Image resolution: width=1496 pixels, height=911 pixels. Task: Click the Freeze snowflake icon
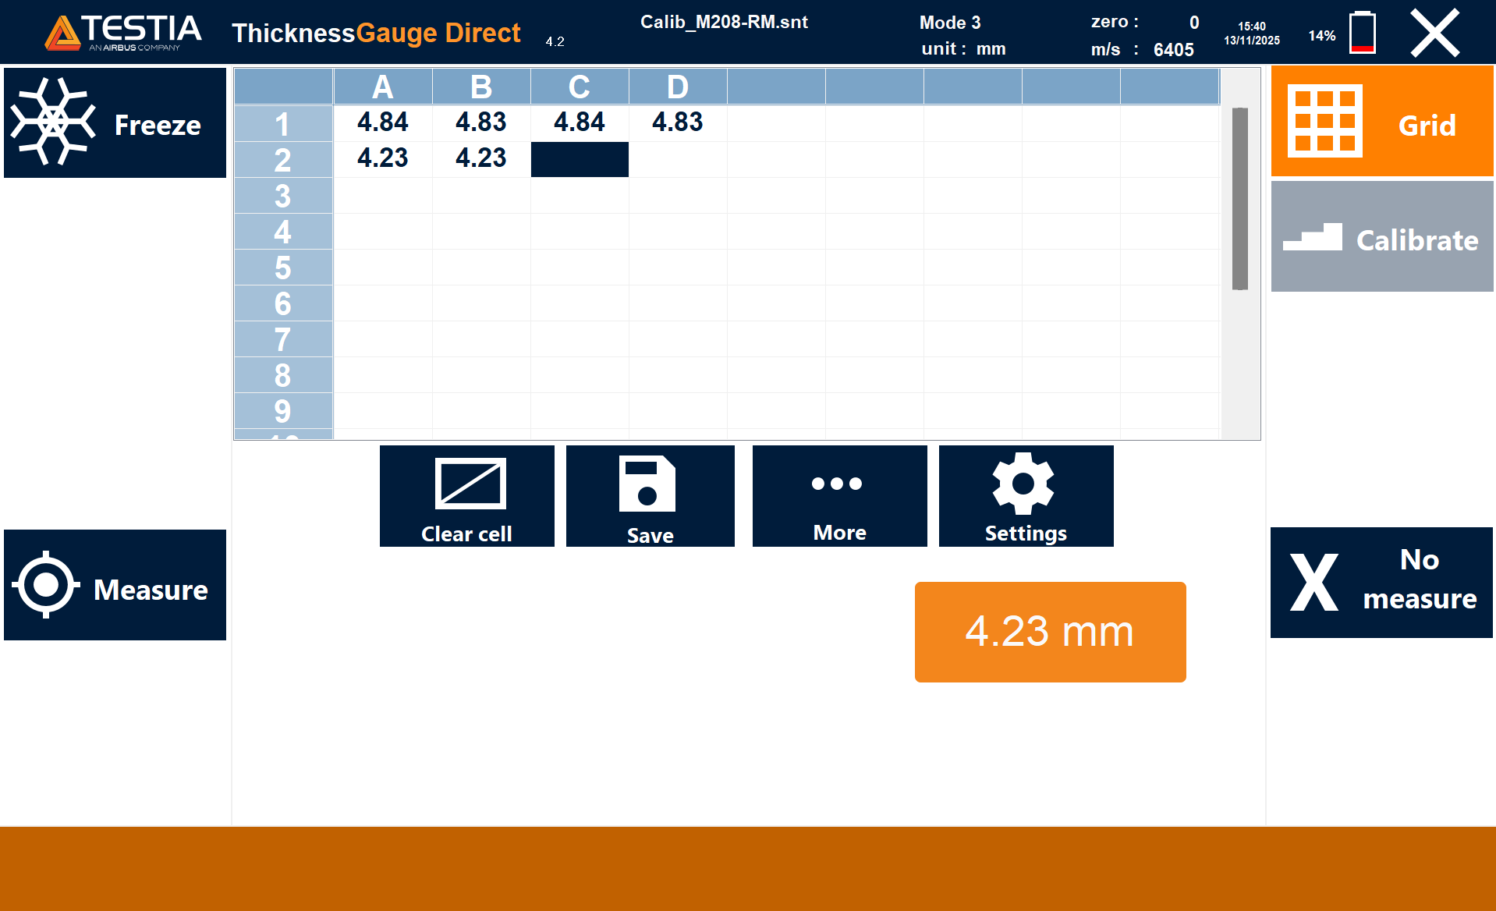tap(53, 122)
